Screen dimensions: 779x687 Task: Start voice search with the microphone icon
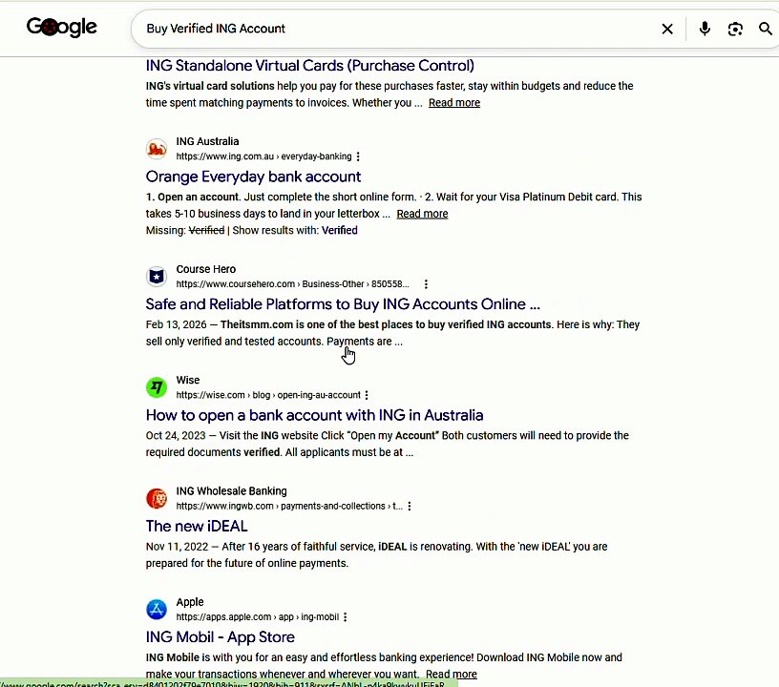705,29
